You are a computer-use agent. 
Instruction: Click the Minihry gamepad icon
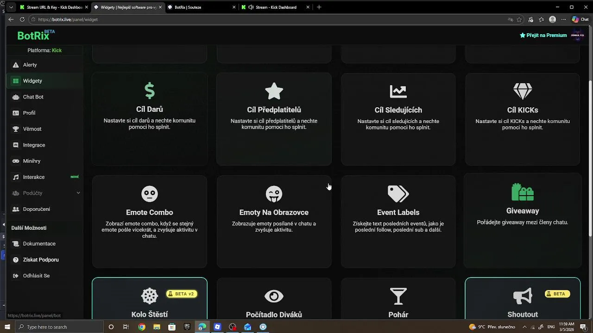[16, 161]
